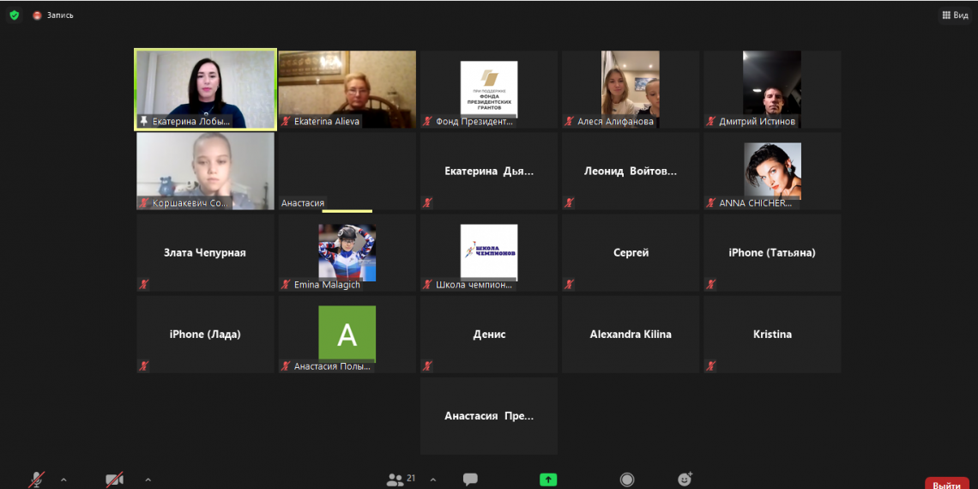
Task: Open the participants list
Action: tap(396, 480)
